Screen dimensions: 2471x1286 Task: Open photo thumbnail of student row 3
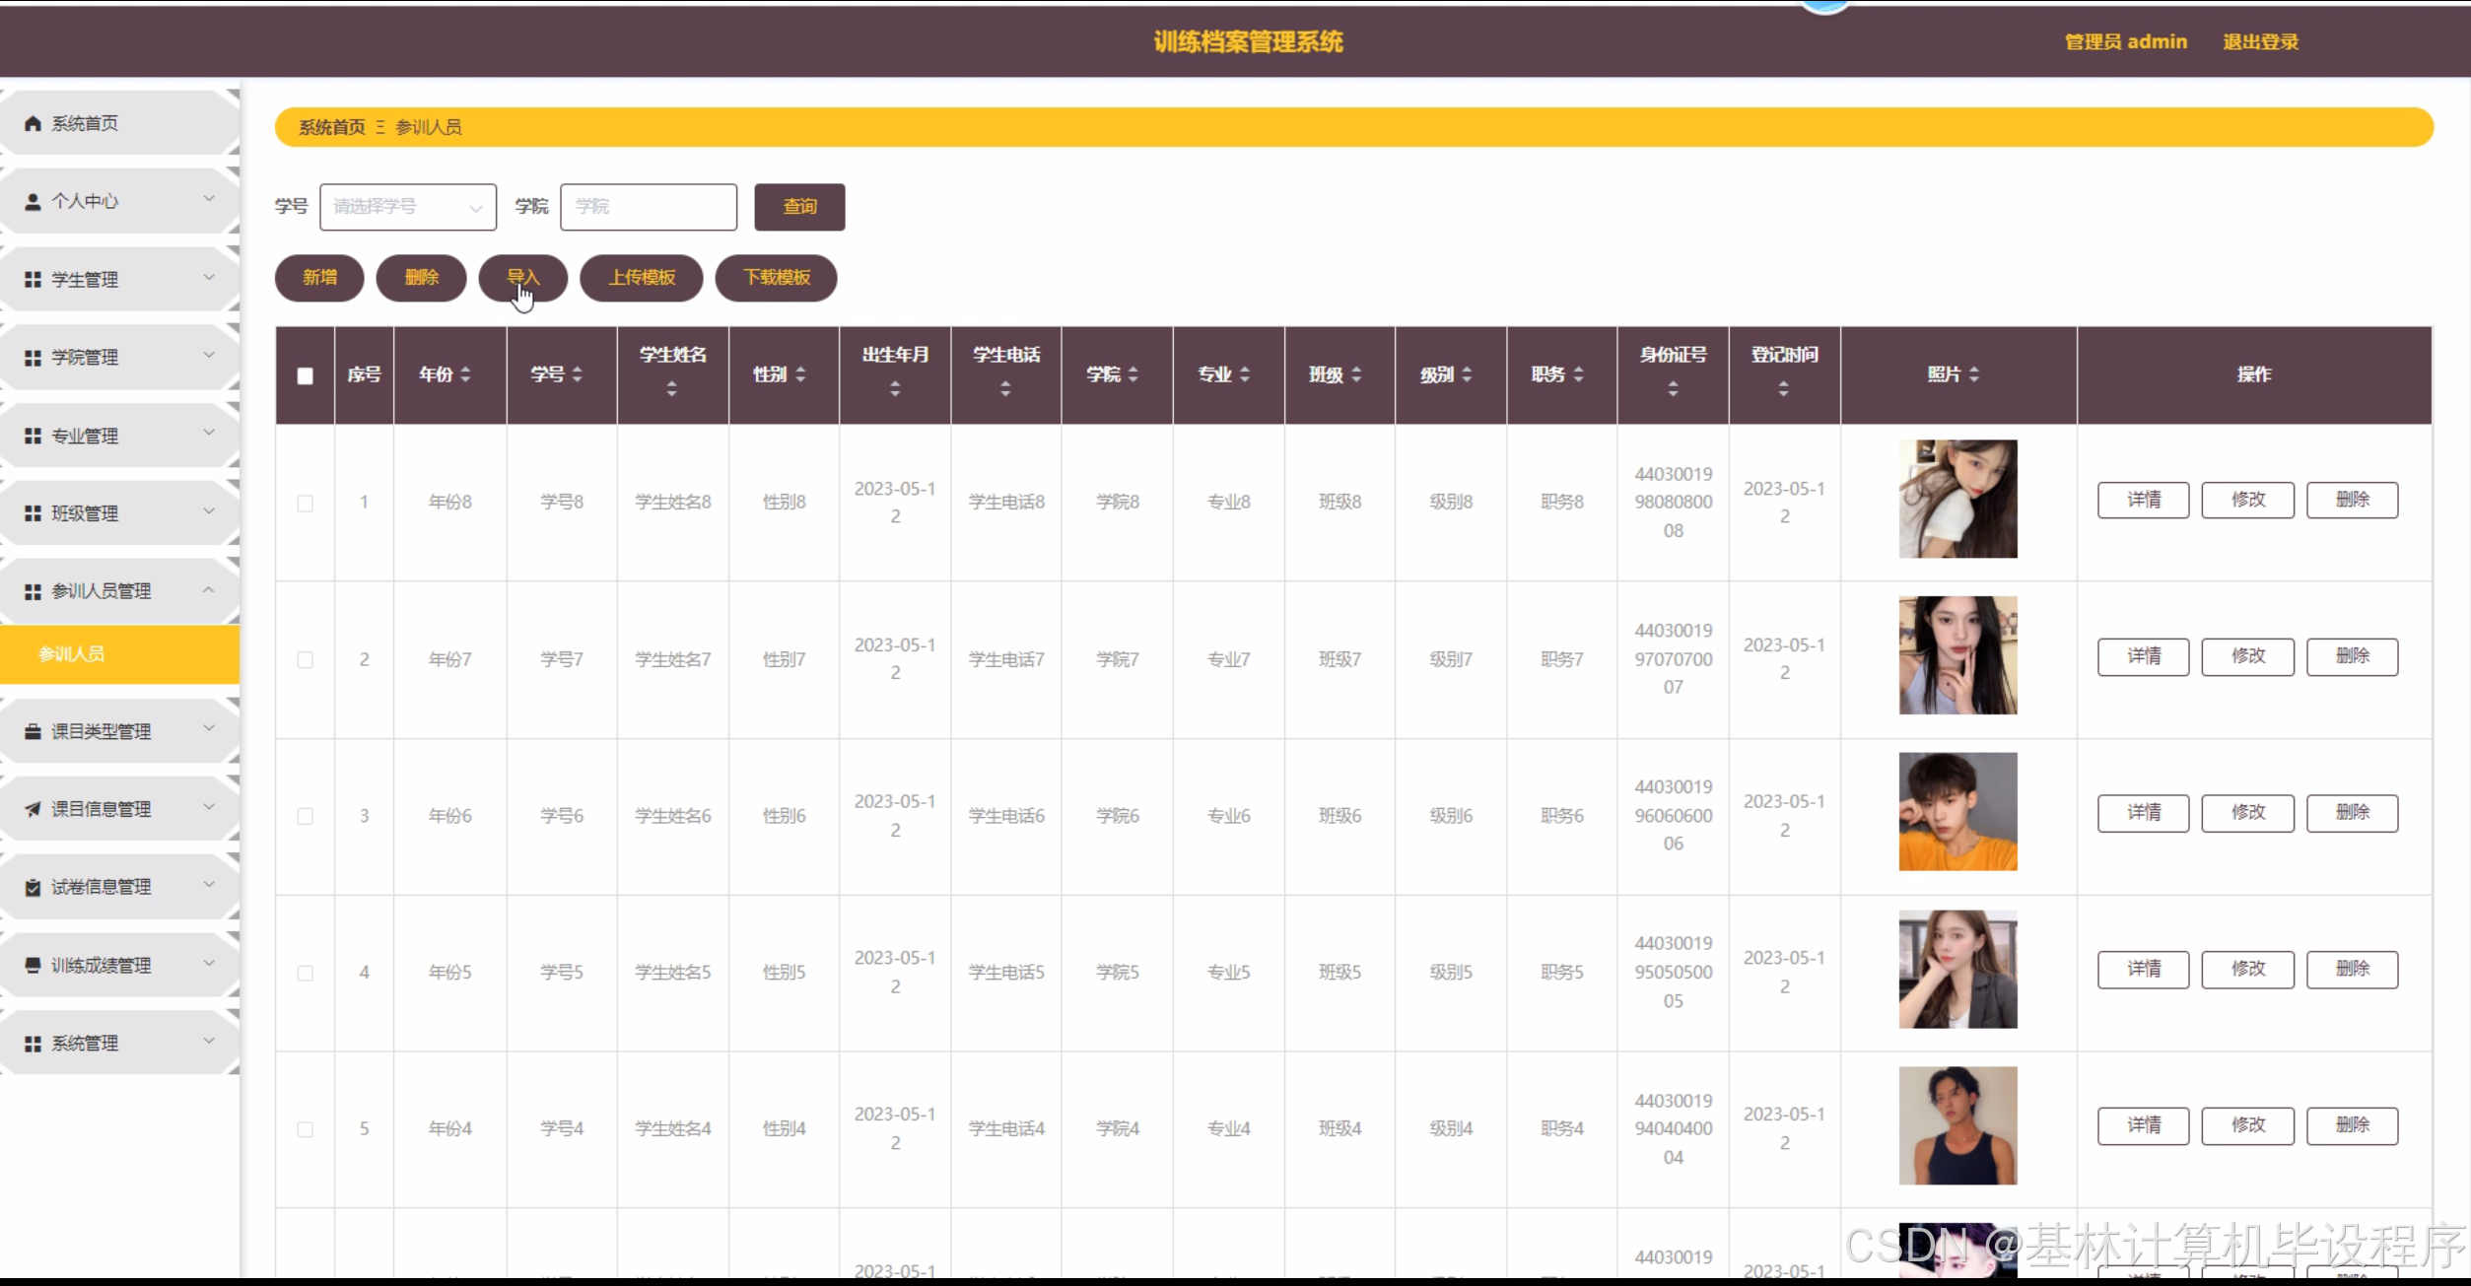(1957, 812)
